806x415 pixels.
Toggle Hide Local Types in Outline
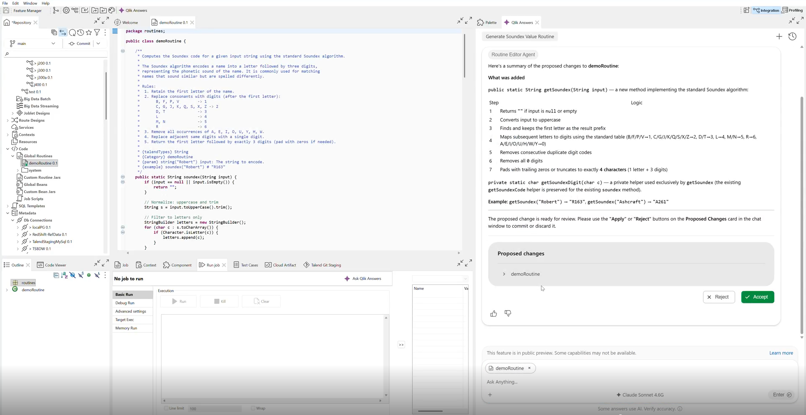[x=97, y=275]
